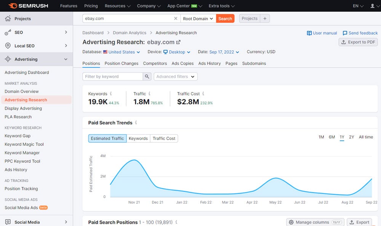Click the Export to PDF button
This screenshot has height=226, width=381.
click(358, 42)
